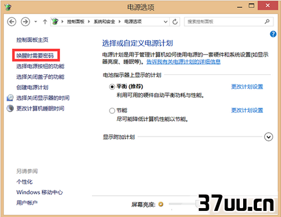281x217 pixels.
Task: Click the 显示附加计划 label
Action: click(x=119, y=137)
